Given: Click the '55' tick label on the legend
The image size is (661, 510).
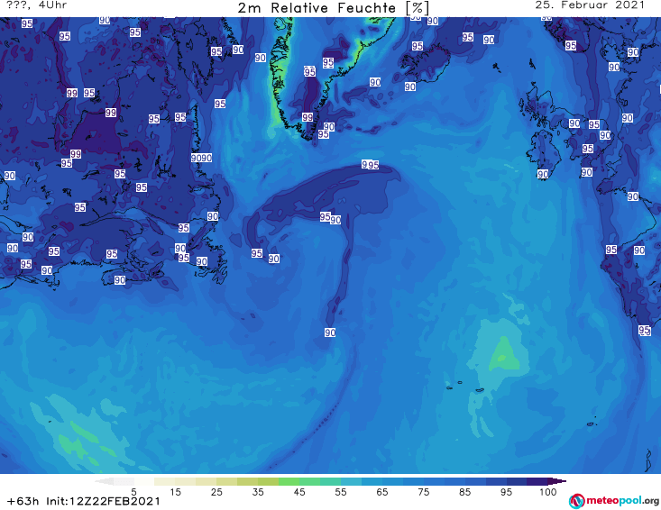Looking at the screenshot, I should click(x=341, y=492).
